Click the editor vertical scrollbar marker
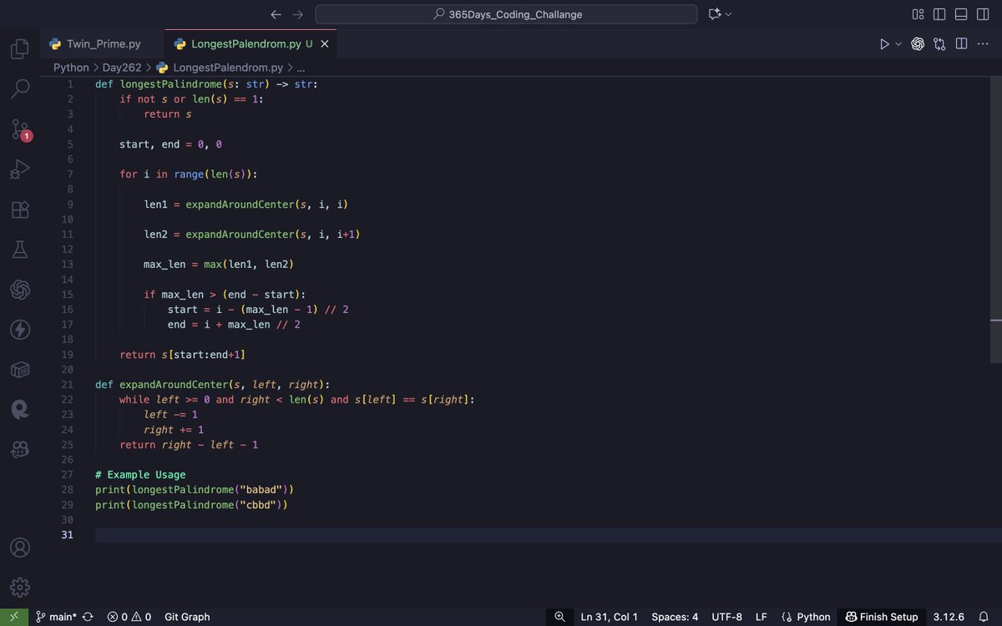 pyautogui.click(x=996, y=321)
